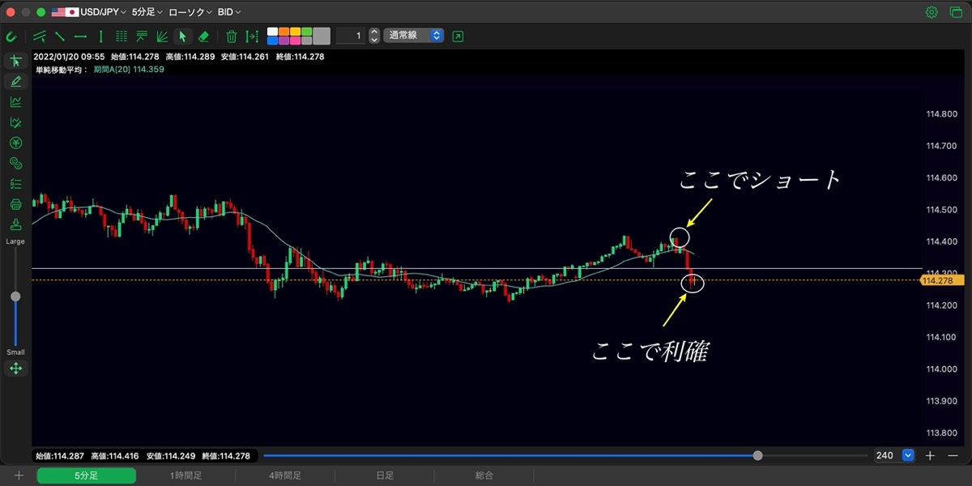
Task: Toggle the crosshair cursor in left sidebar
Action: pos(15,62)
